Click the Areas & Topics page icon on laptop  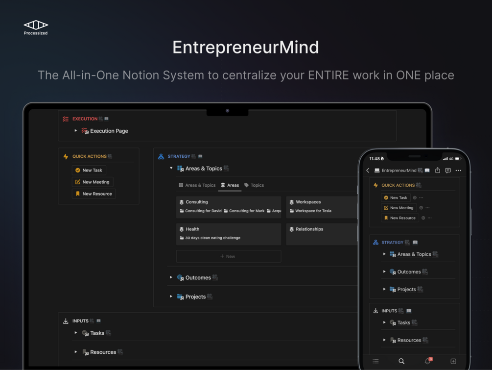click(181, 169)
